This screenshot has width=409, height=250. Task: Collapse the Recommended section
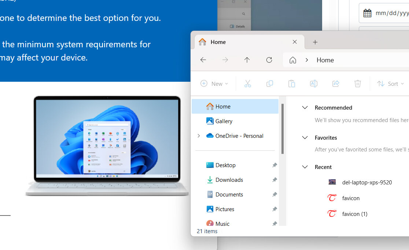pyautogui.click(x=305, y=107)
